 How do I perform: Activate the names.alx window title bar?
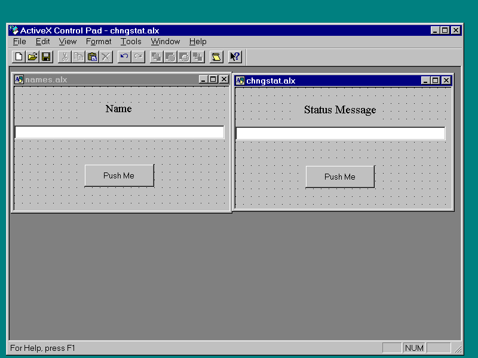click(x=108, y=79)
